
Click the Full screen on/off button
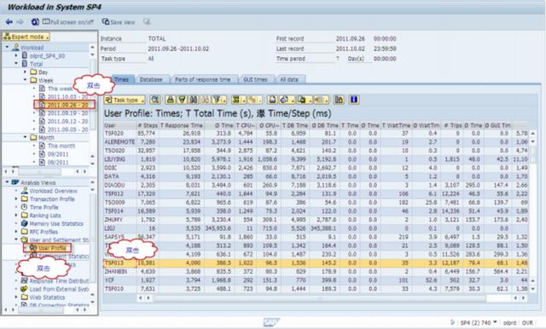tap(68, 22)
